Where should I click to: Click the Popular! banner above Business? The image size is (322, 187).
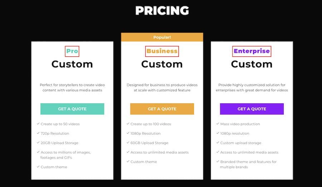[x=162, y=37]
